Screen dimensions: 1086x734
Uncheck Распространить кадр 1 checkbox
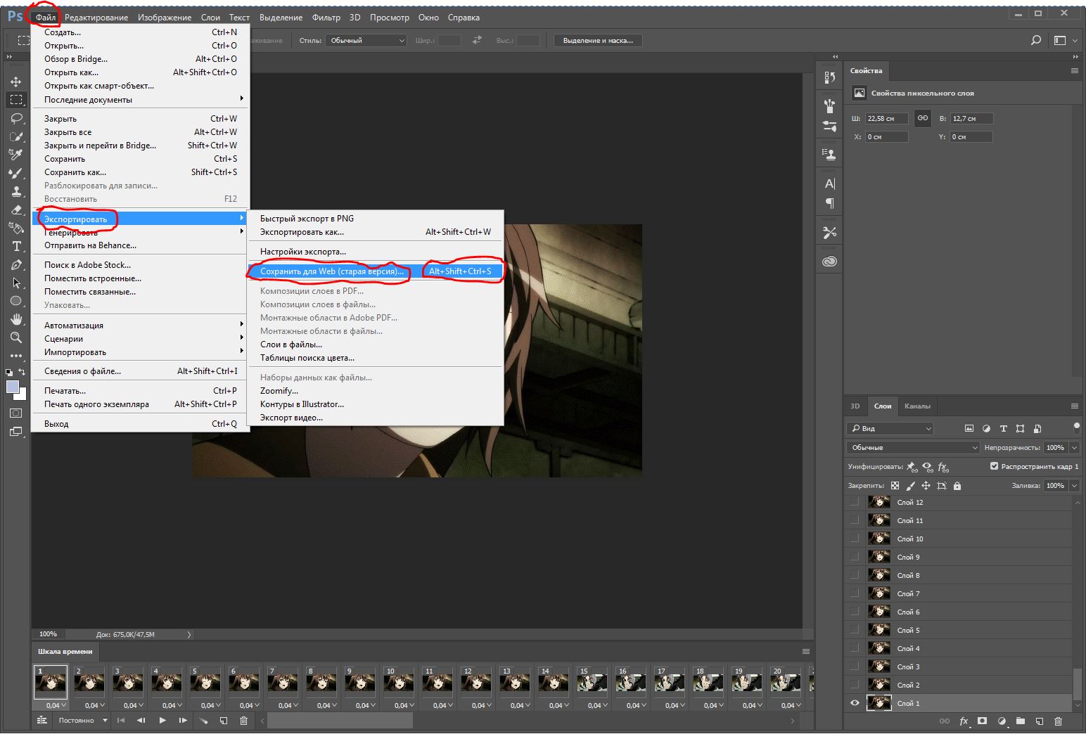pos(994,466)
